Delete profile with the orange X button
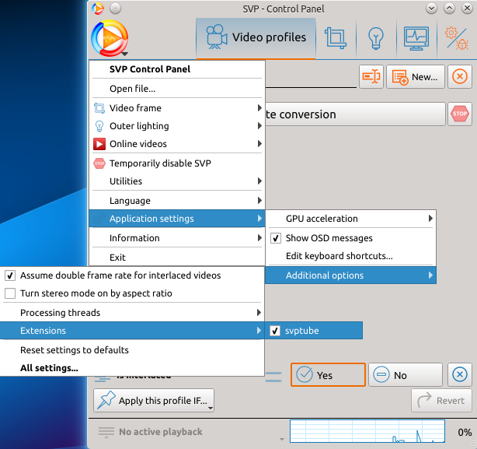Screen dimensions: 477x449 [460, 76]
